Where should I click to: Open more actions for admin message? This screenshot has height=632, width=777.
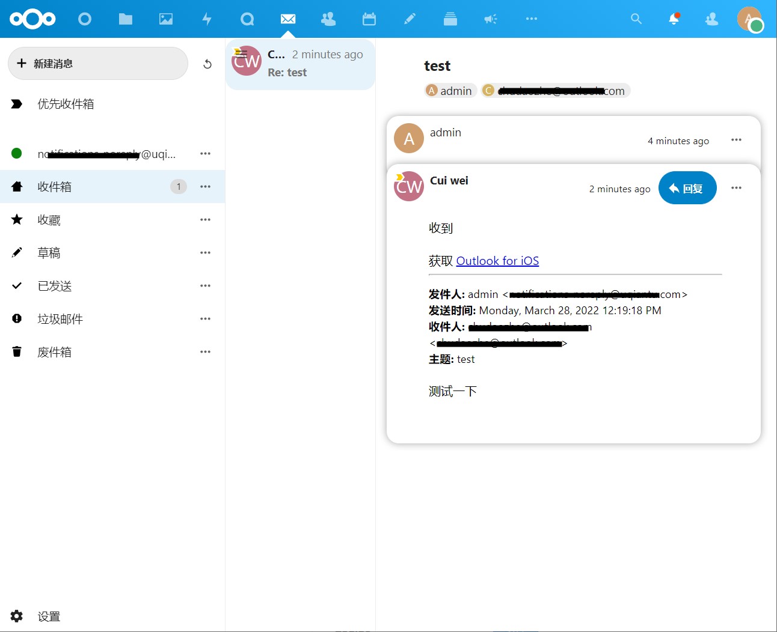pyautogui.click(x=737, y=140)
